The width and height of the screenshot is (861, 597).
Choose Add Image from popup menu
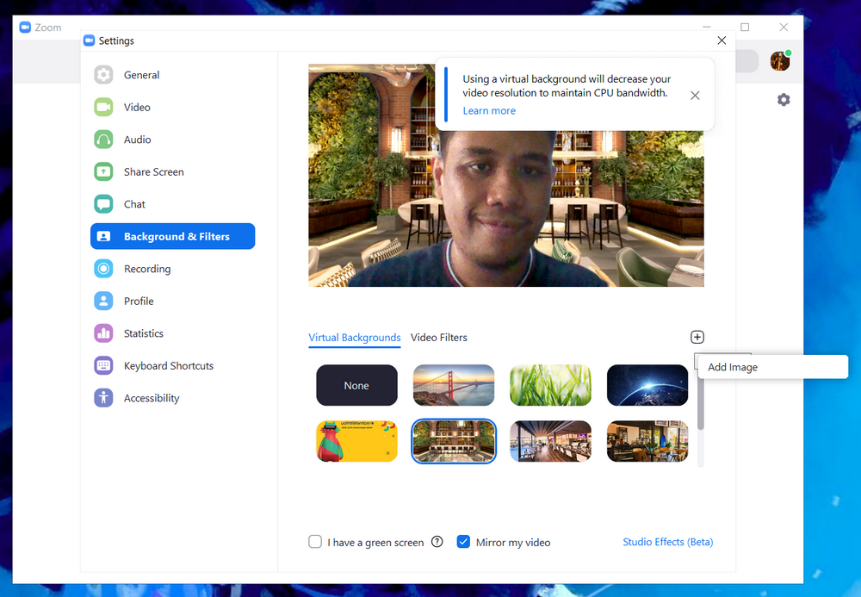772,367
